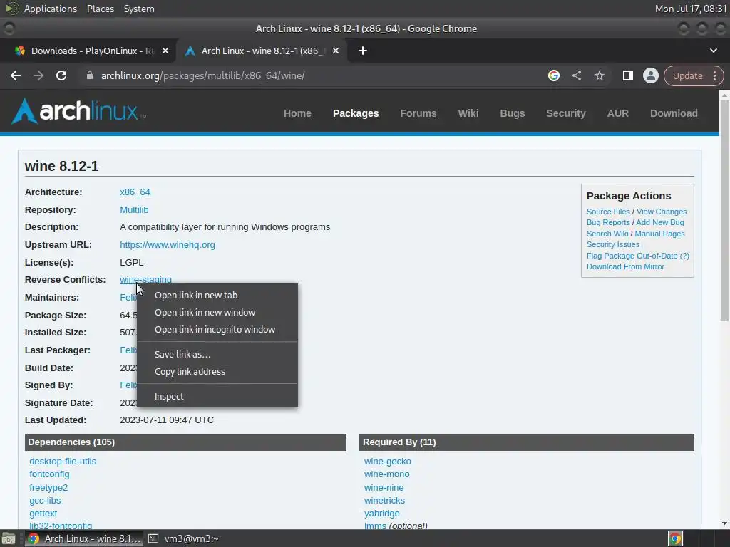Click the padlock site info icon

pyautogui.click(x=89, y=75)
